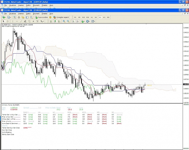The width and height of the screenshot is (189, 150).
Task: Click the BID value 0.86499
Action: (14, 110)
